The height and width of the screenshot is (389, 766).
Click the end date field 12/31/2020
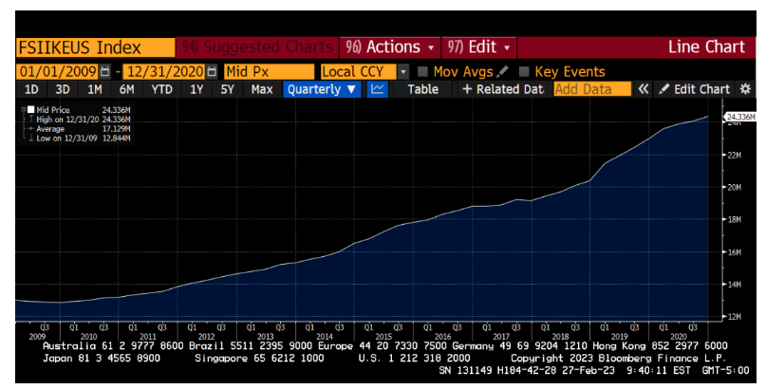coord(164,72)
